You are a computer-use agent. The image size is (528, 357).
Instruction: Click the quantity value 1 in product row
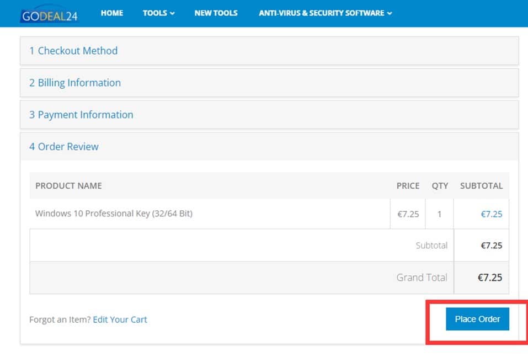pyautogui.click(x=439, y=214)
